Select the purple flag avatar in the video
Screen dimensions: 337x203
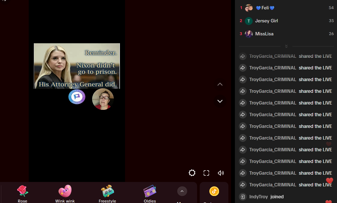tap(77, 97)
